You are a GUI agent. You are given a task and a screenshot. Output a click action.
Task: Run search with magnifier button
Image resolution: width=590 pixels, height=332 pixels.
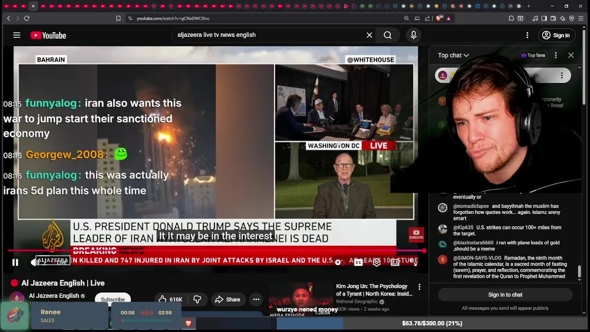coord(388,35)
